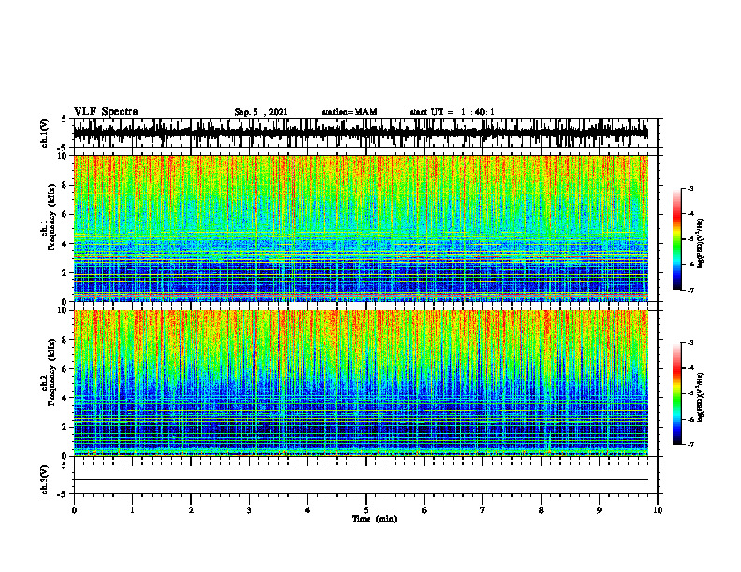Click the "0" tick on Time axis
Image resolution: width=741 pixels, height=572 pixels.
coord(74,510)
